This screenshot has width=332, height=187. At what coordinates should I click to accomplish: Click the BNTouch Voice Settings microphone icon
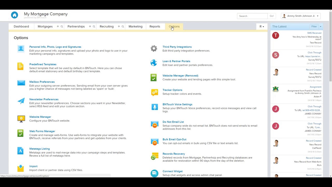coord(155,107)
